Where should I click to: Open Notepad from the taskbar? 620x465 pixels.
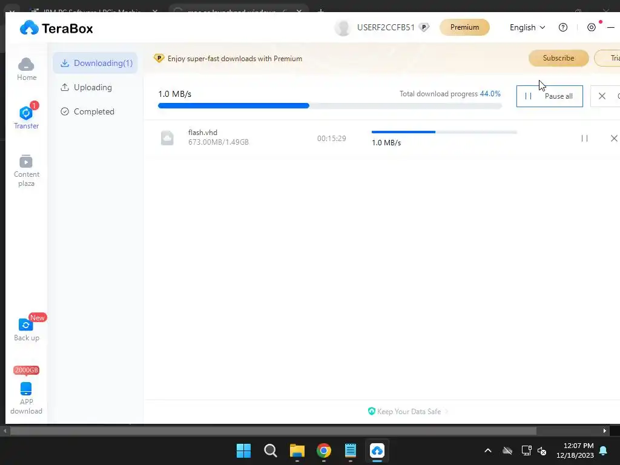coord(351,450)
